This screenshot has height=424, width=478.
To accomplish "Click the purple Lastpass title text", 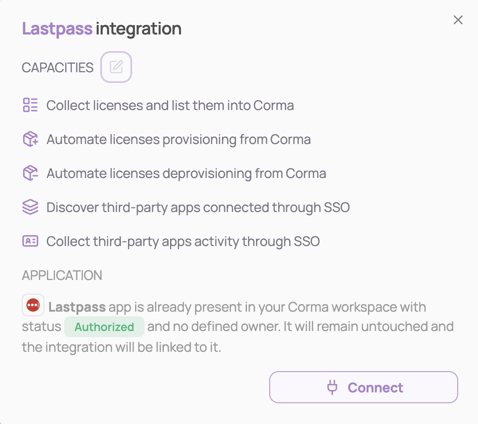I will pos(57,29).
